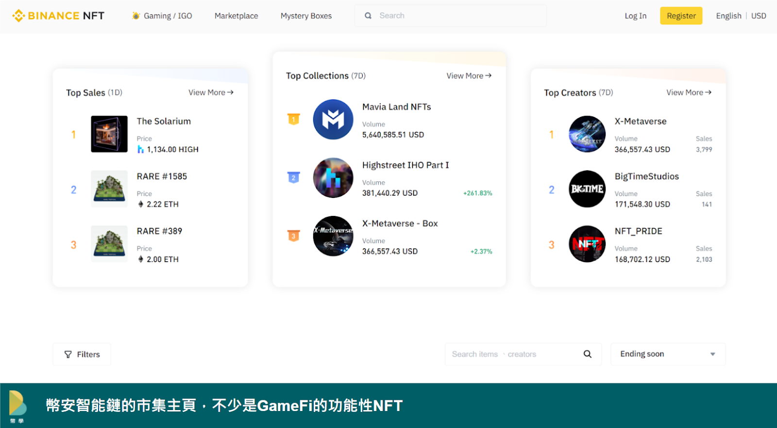The width and height of the screenshot is (777, 428).
Task: Click the 366,557.43 USD volume under X-Metaverse creator
Action: click(x=642, y=149)
